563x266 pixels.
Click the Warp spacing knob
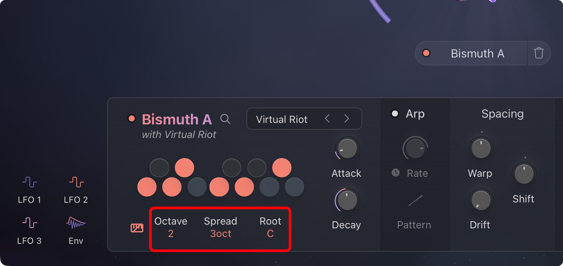(x=481, y=149)
